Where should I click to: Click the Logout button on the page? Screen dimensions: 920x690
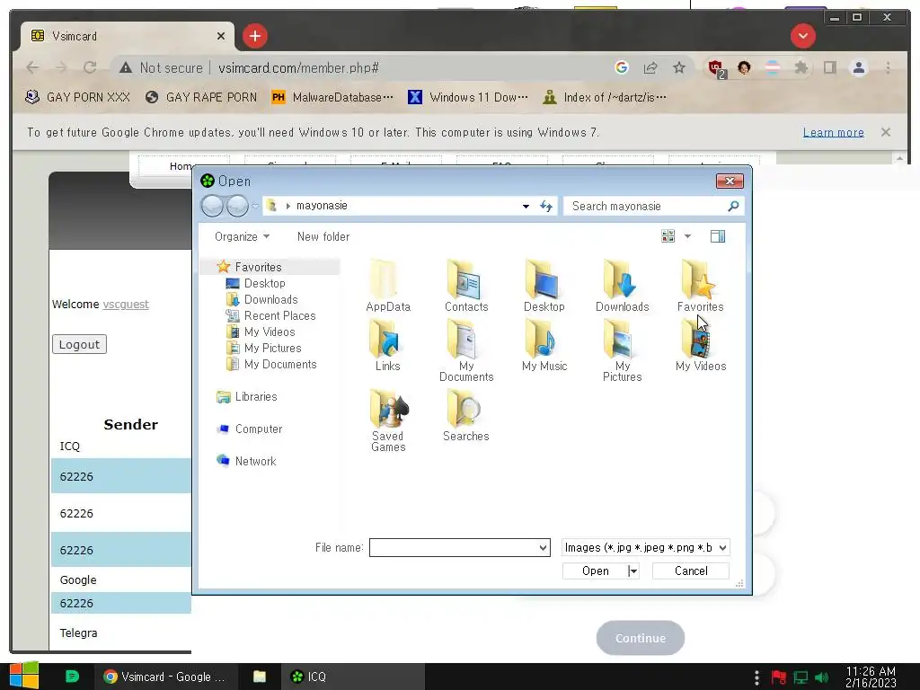pyautogui.click(x=79, y=344)
